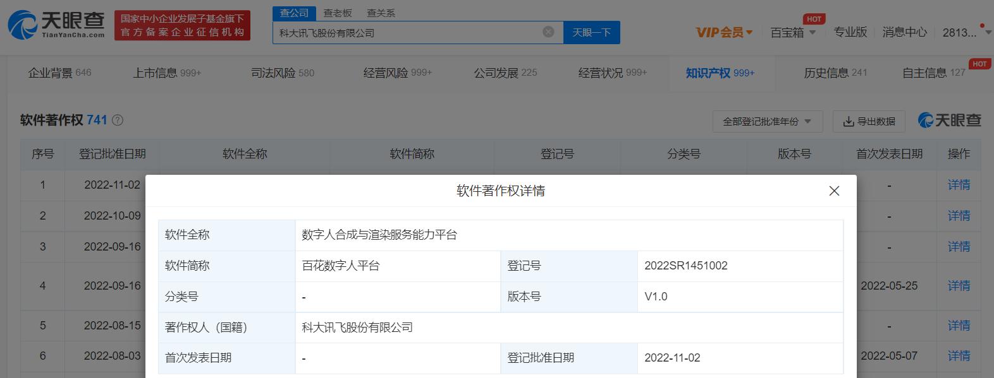Click the 登记批准日期 column header
The height and width of the screenshot is (378, 994).
click(113, 154)
